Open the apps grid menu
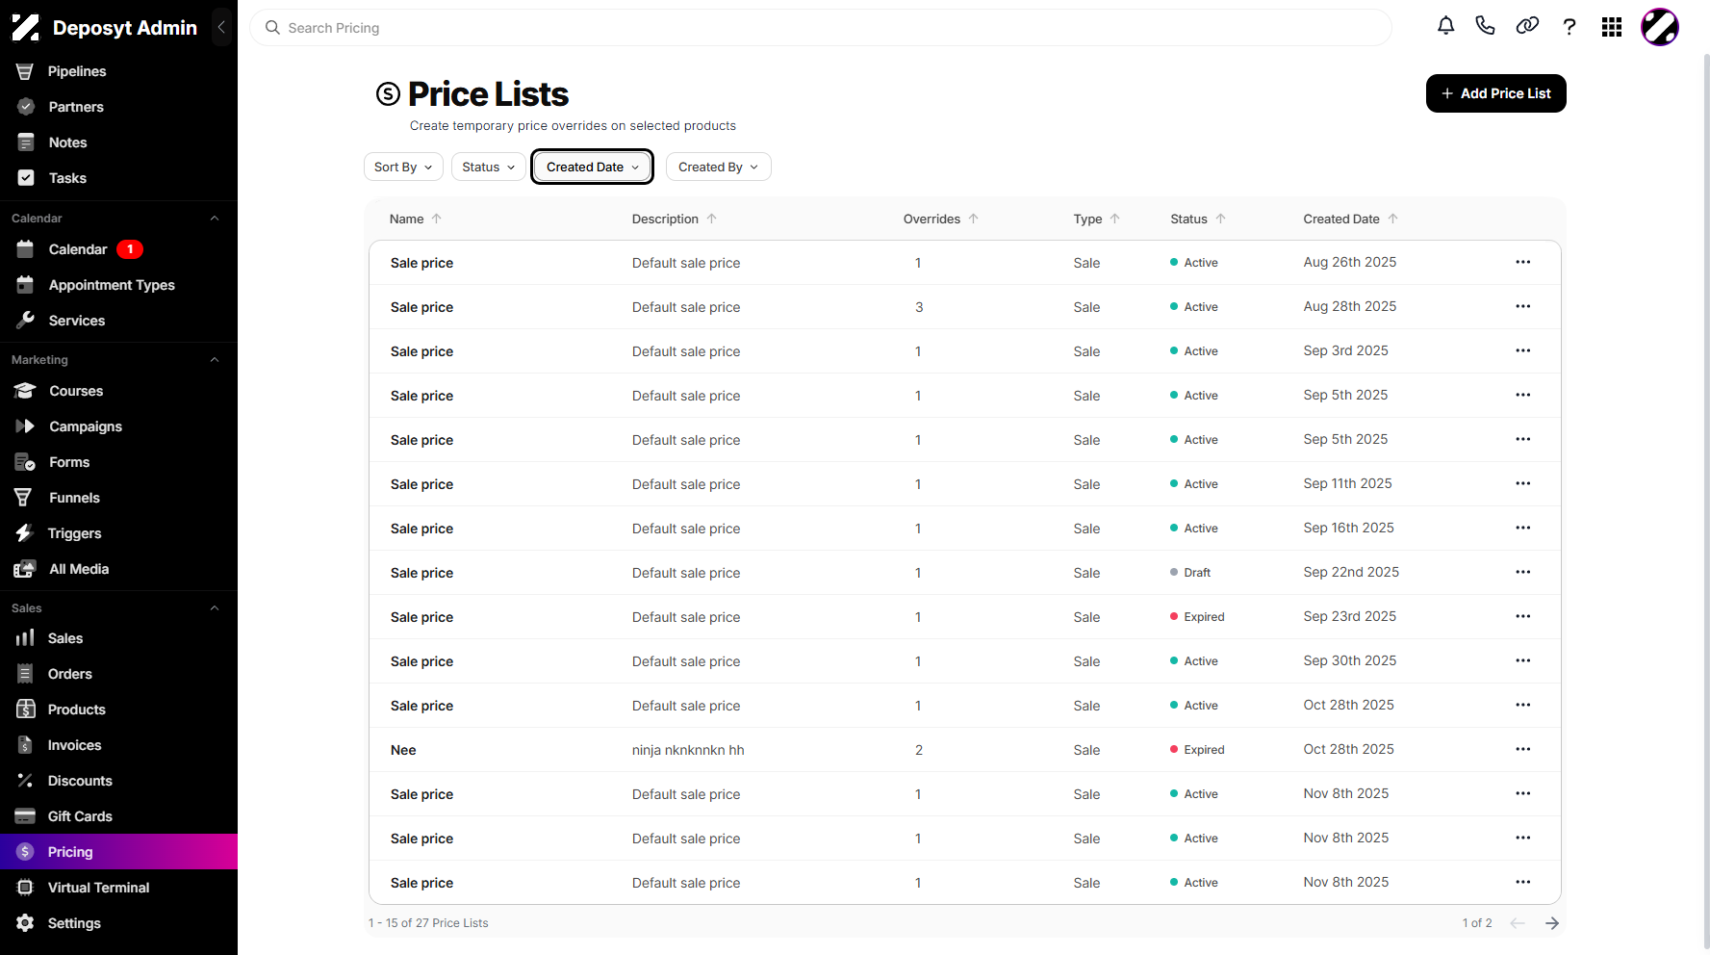Screen dimensions: 1710x955 (x=1612, y=27)
